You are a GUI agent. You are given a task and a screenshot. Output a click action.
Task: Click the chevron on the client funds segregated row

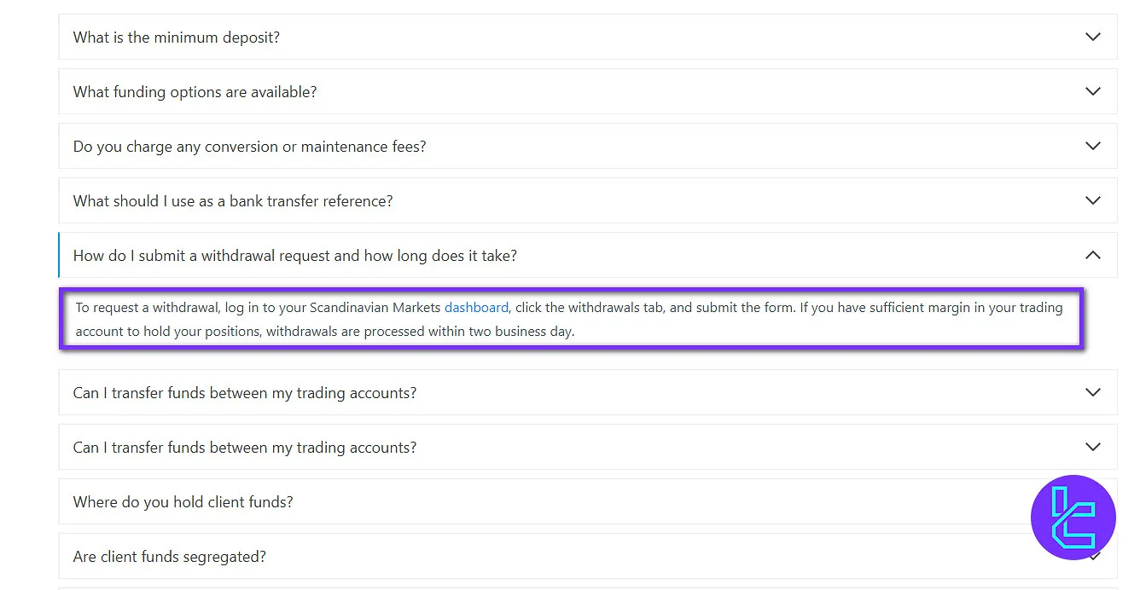click(x=1096, y=558)
